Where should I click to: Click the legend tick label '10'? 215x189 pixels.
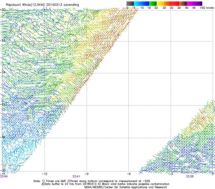point(142,8)
